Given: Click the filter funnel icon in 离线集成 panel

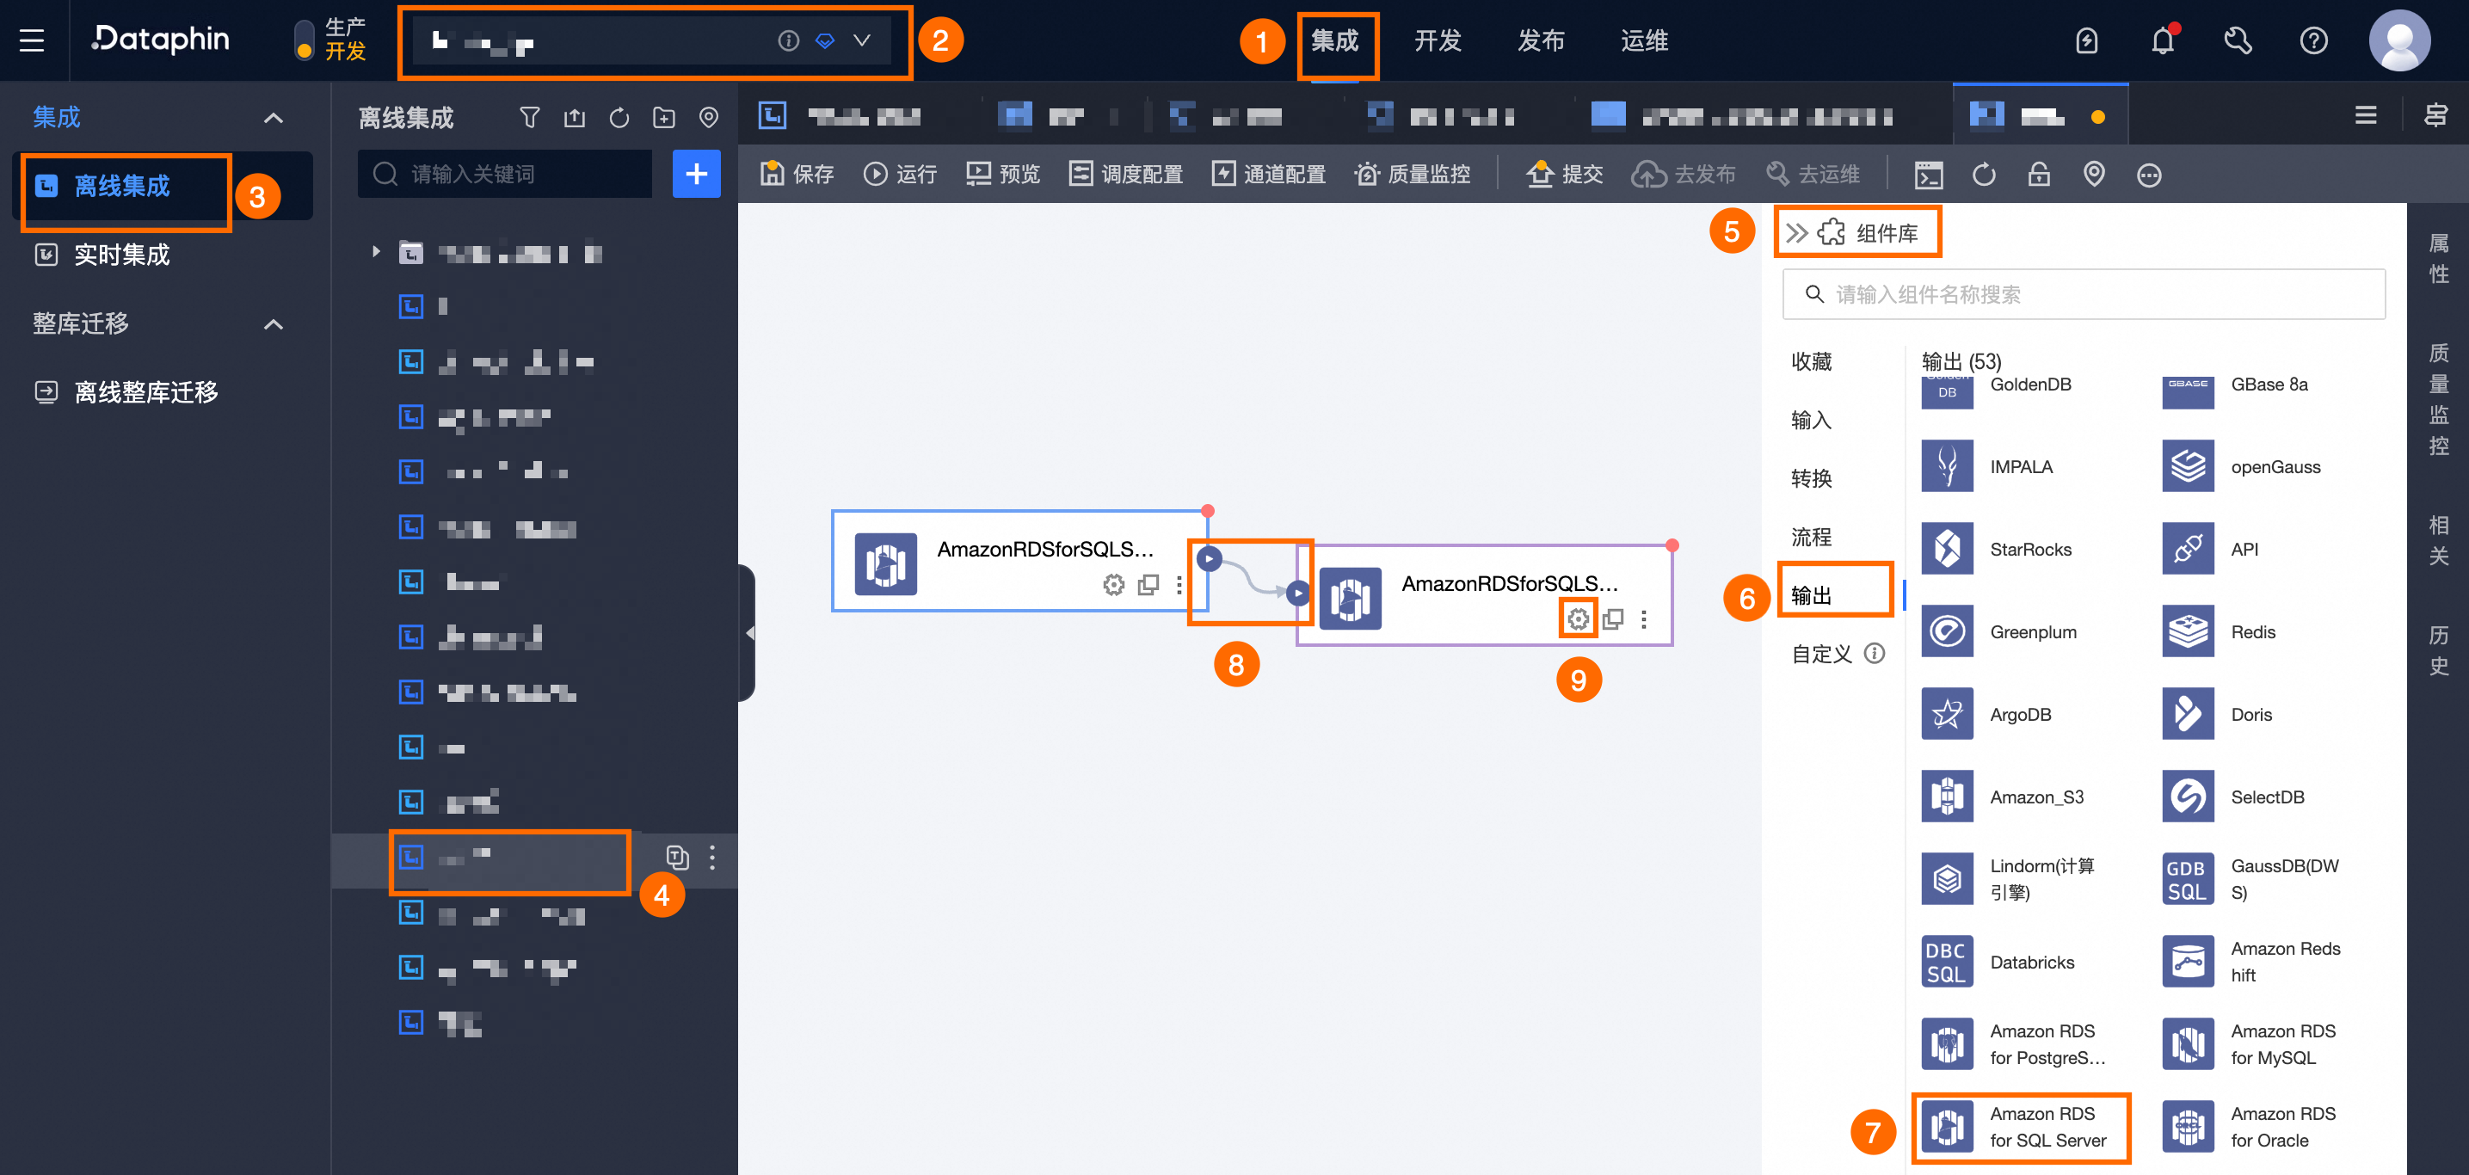Looking at the screenshot, I should click(529, 118).
